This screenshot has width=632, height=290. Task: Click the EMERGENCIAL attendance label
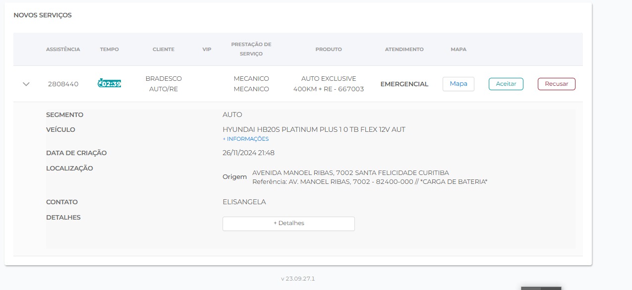click(404, 84)
